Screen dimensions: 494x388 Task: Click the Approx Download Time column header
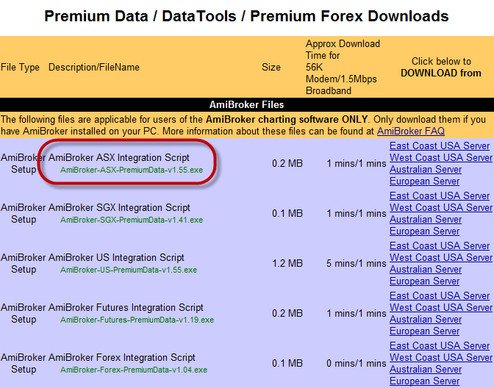pos(343,67)
